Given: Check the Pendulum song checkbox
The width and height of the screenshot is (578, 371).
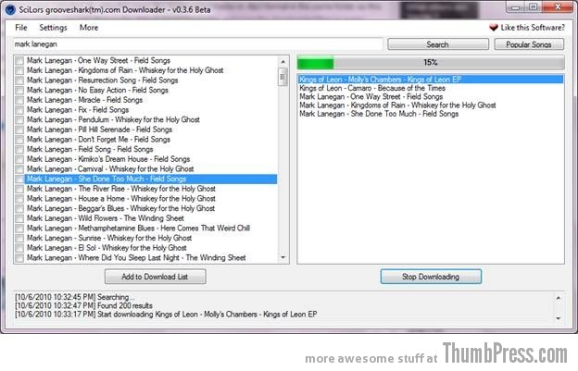Looking at the screenshot, I should click(x=19, y=120).
